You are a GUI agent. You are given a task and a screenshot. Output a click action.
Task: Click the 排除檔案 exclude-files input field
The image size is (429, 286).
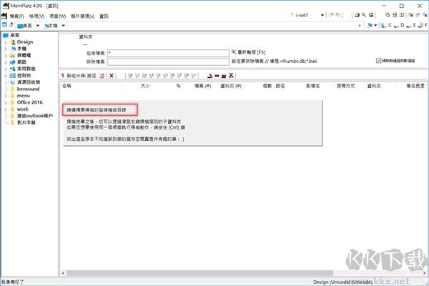point(168,61)
